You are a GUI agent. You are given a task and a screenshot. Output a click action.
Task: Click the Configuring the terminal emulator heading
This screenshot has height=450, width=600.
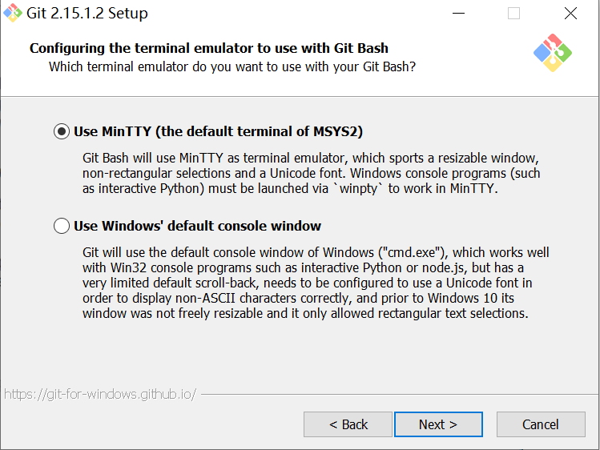point(209,48)
